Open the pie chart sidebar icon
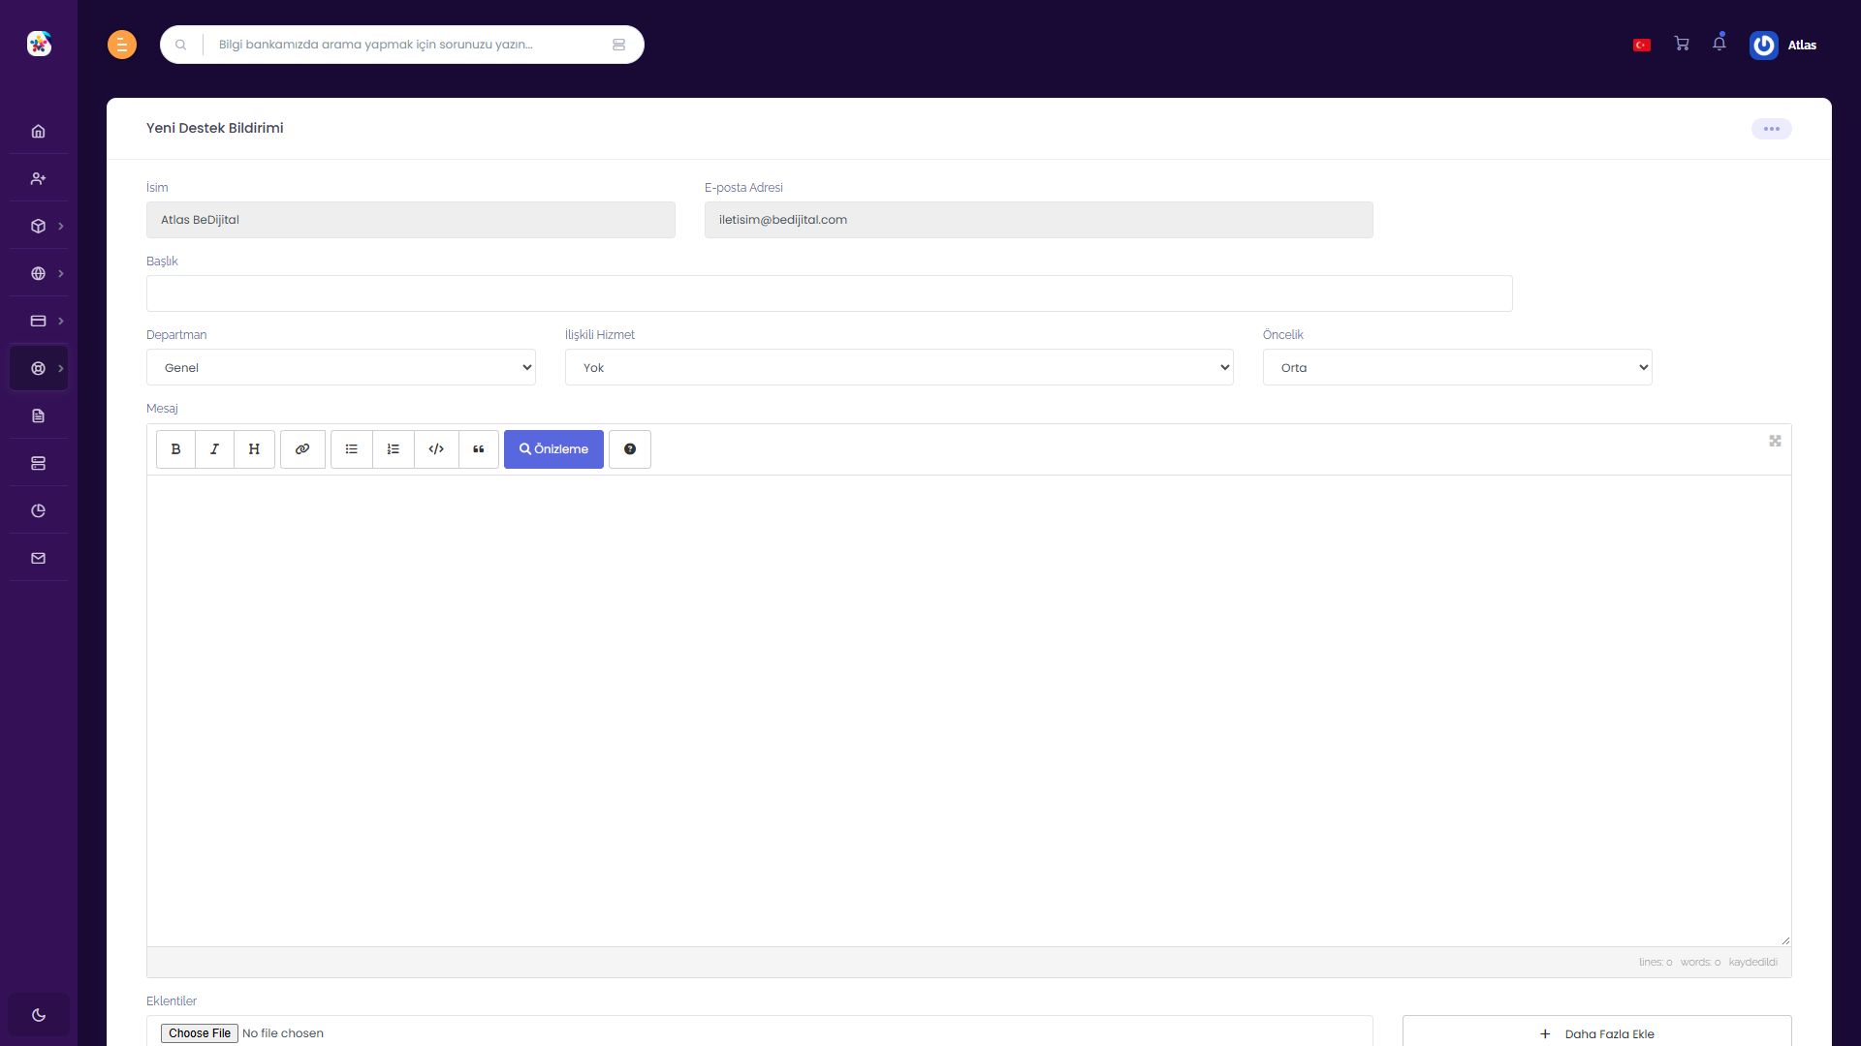 coord(39,511)
